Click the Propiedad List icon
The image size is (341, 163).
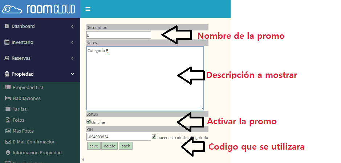click(8, 87)
